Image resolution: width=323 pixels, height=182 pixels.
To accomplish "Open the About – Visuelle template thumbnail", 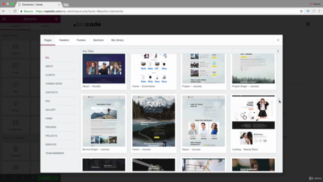I will coord(104,69).
